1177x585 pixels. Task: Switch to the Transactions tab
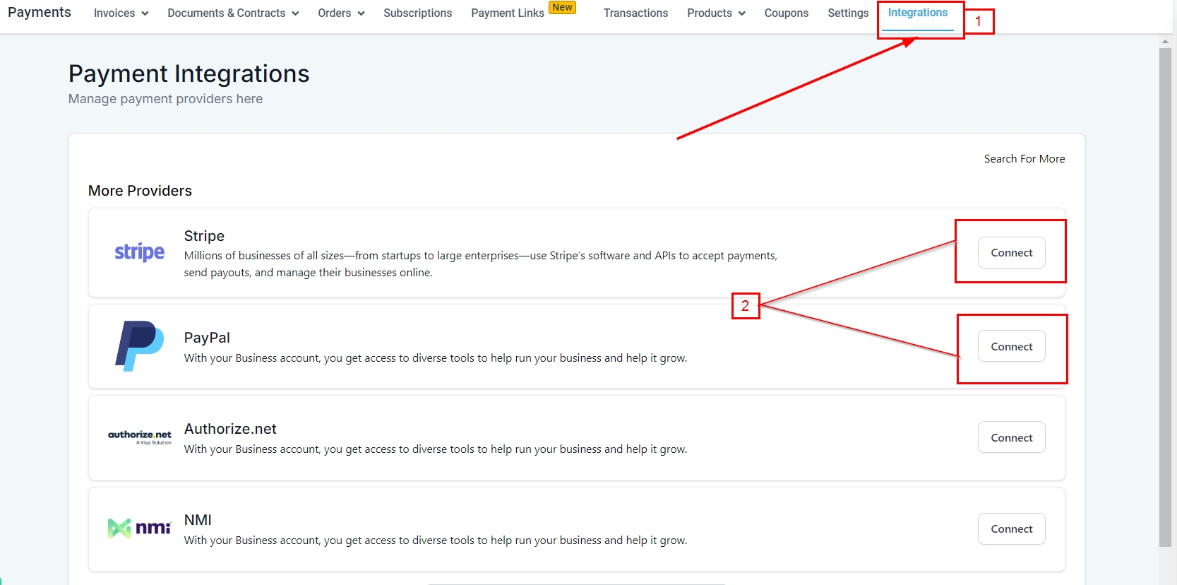[635, 13]
